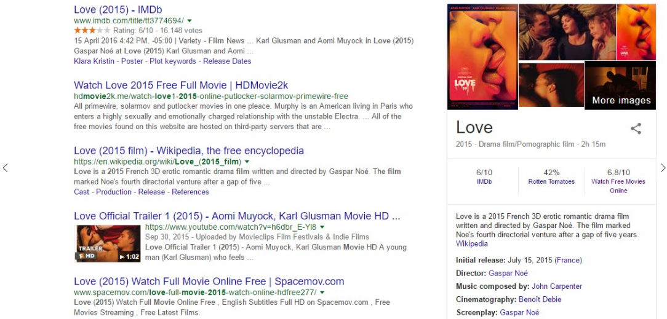Image resolution: width=667 pixels, height=319 pixels.
Task: Open dropdown arrow next to imdb.com URL
Action: coord(190,21)
